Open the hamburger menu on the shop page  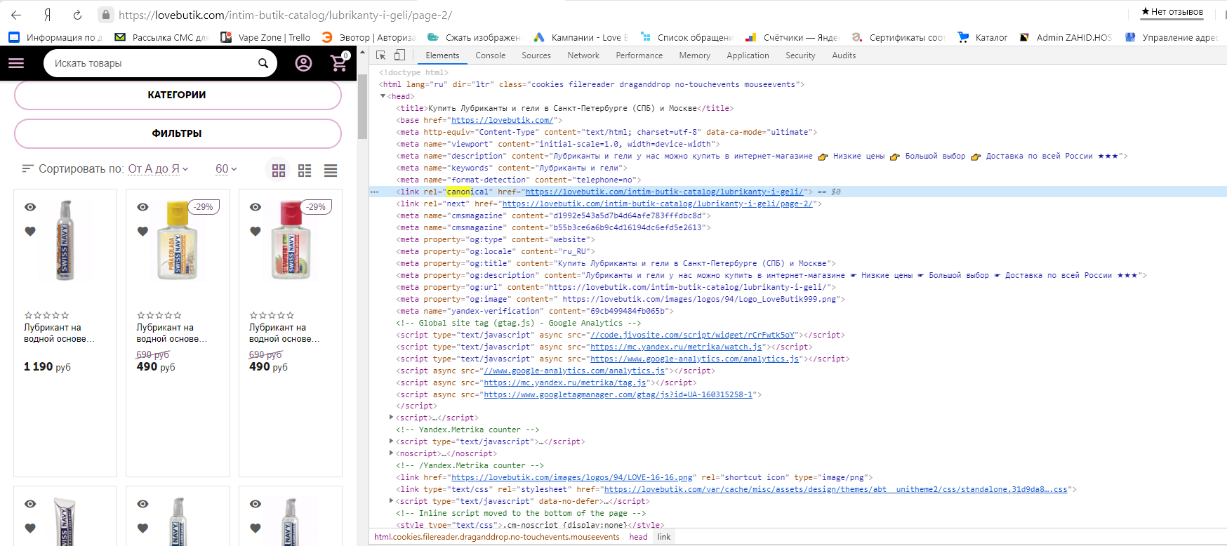(16, 63)
